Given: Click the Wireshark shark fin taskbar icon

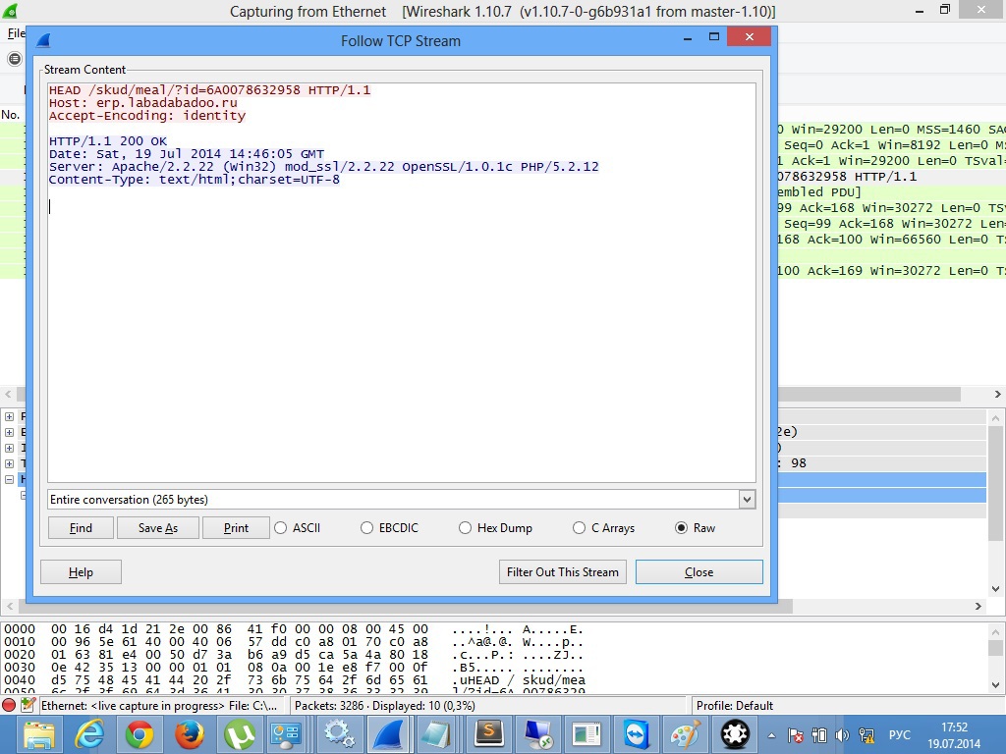Looking at the screenshot, I should (388, 734).
